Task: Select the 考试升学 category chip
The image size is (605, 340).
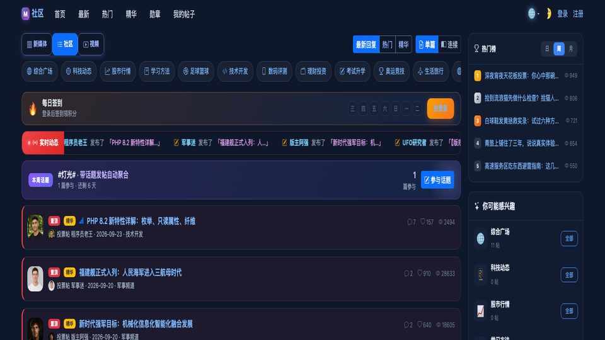Action: tap(352, 71)
